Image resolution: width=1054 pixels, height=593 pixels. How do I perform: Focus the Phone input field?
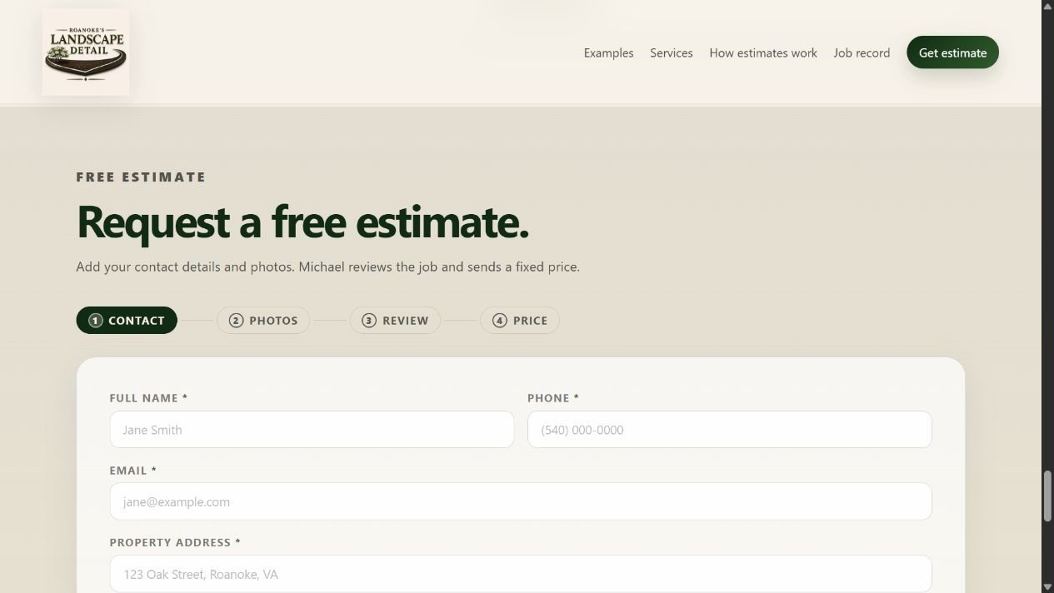pyautogui.click(x=730, y=430)
